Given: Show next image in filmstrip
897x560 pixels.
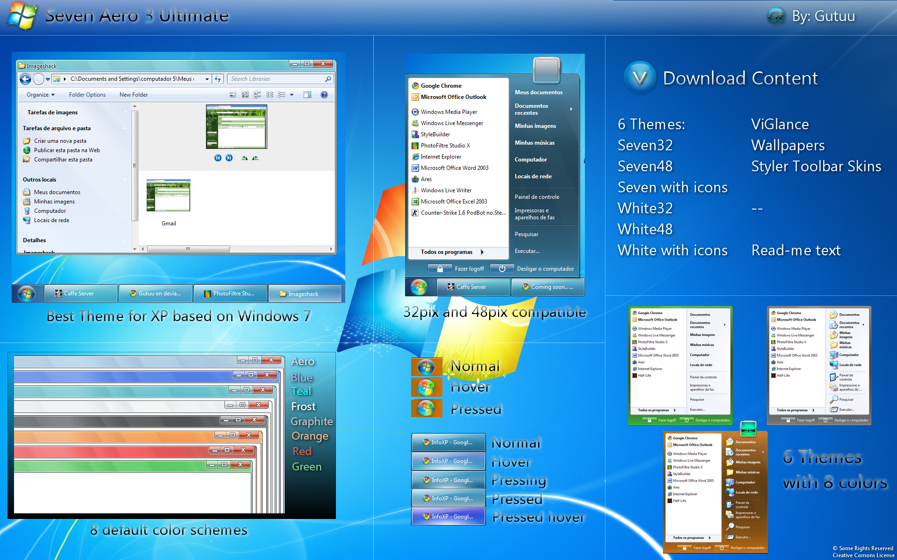Looking at the screenshot, I should pyautogui.click(x=229, y=158).
